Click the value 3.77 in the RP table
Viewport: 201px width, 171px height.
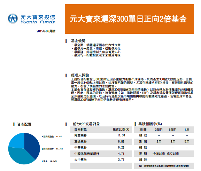(x=121, y=160)
